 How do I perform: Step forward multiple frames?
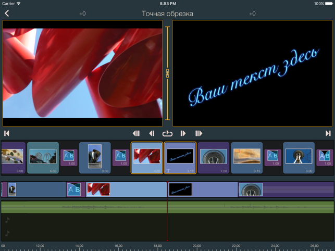[198, 134]
